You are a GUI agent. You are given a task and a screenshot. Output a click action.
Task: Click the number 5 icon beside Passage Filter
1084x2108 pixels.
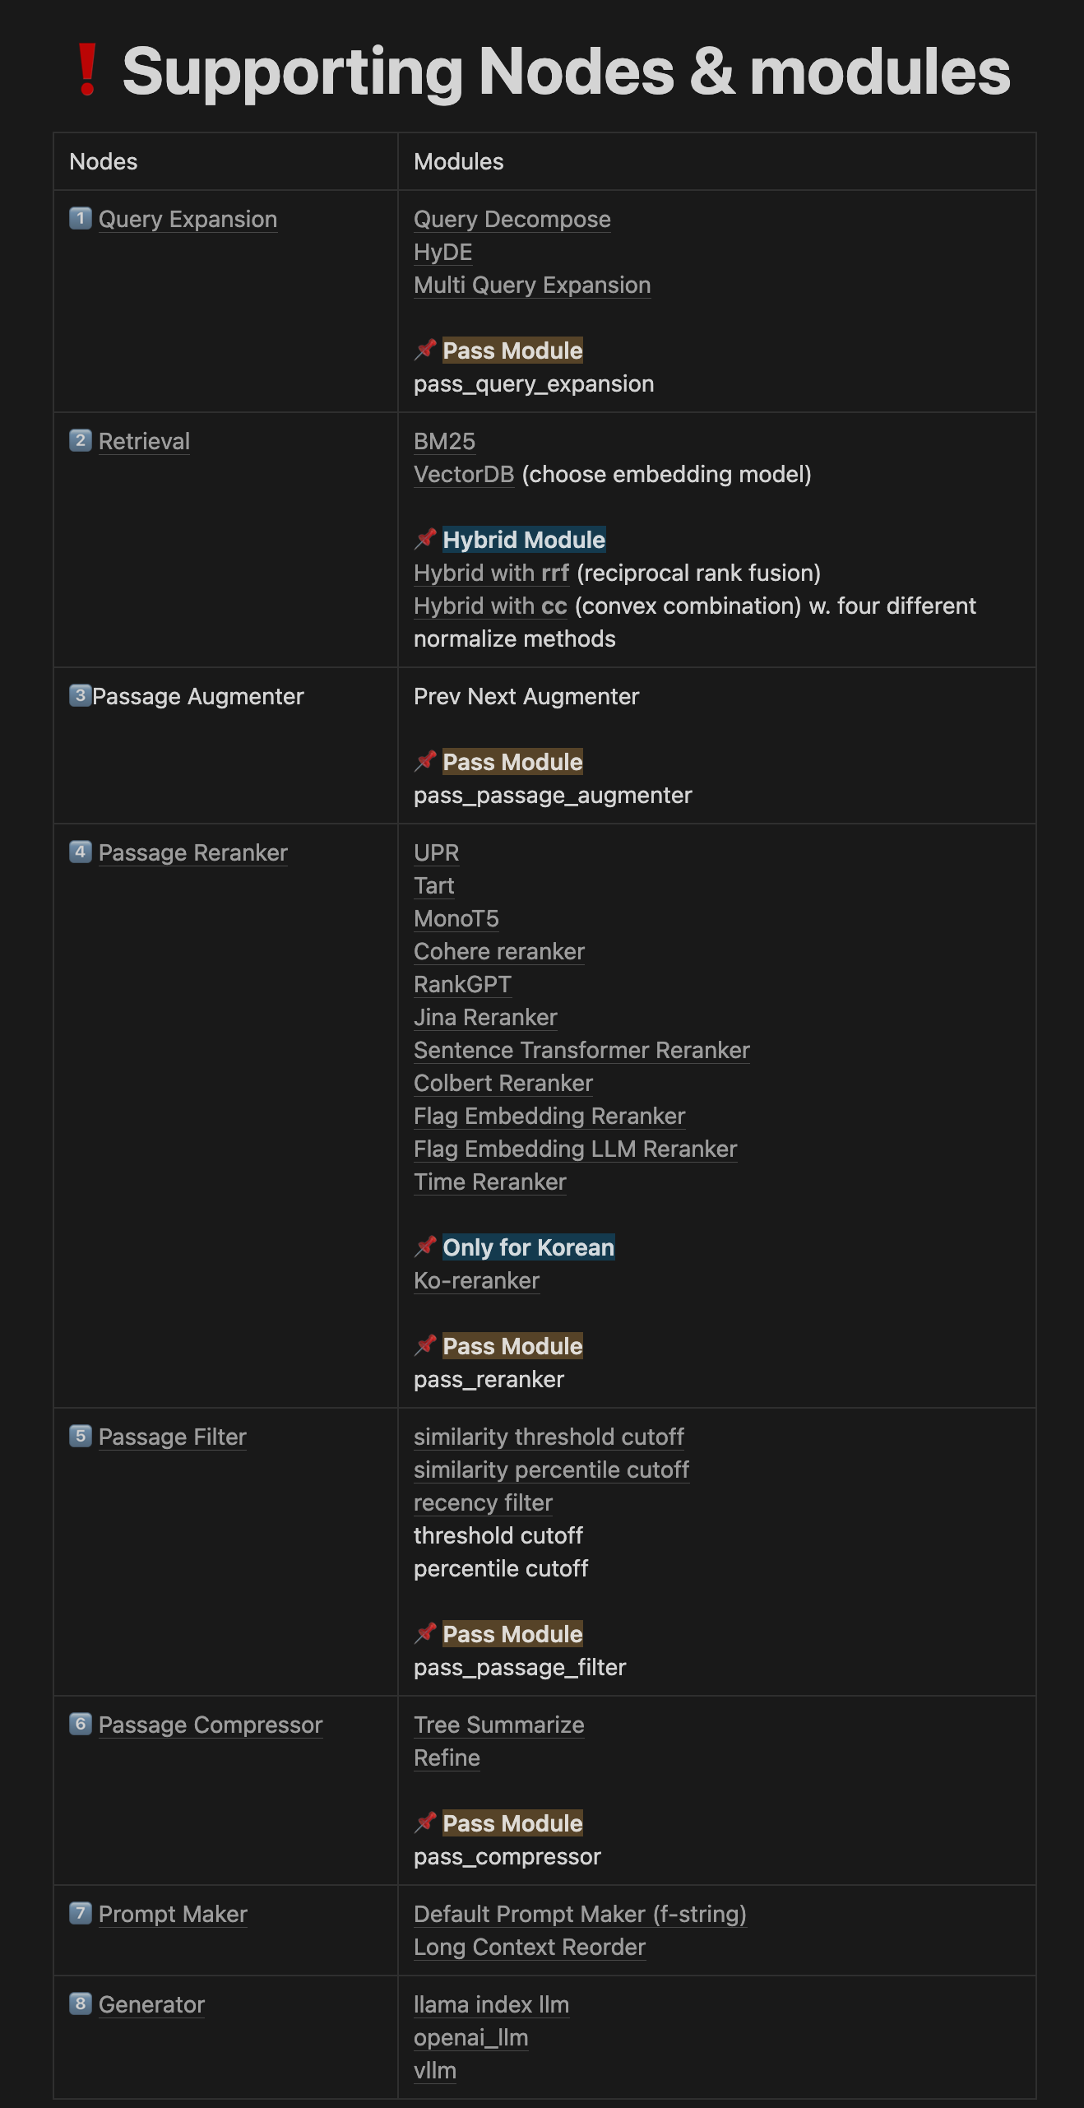pyautogui.click(x=80, y=1436)
